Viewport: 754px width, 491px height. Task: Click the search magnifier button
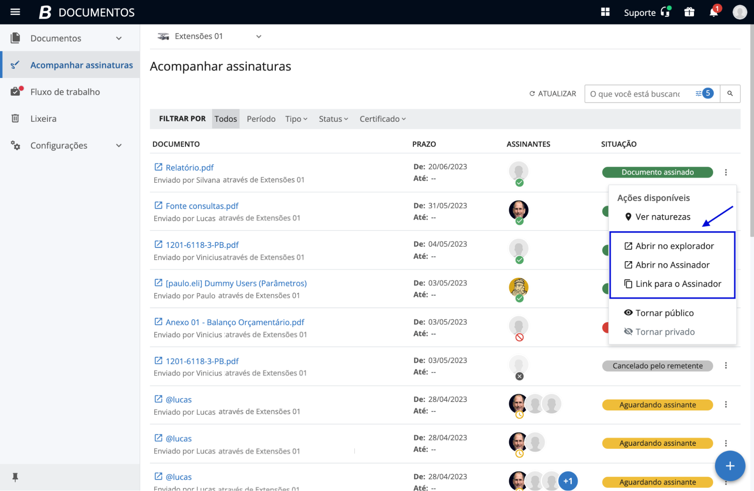click(730, 93)
